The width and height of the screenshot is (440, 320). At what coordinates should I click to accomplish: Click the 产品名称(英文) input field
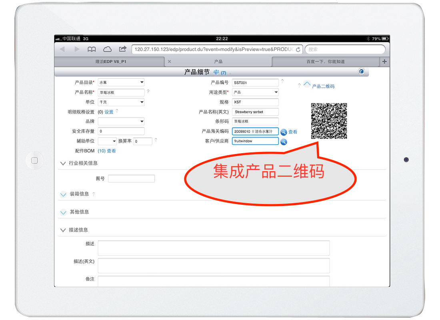coord(255,112)
